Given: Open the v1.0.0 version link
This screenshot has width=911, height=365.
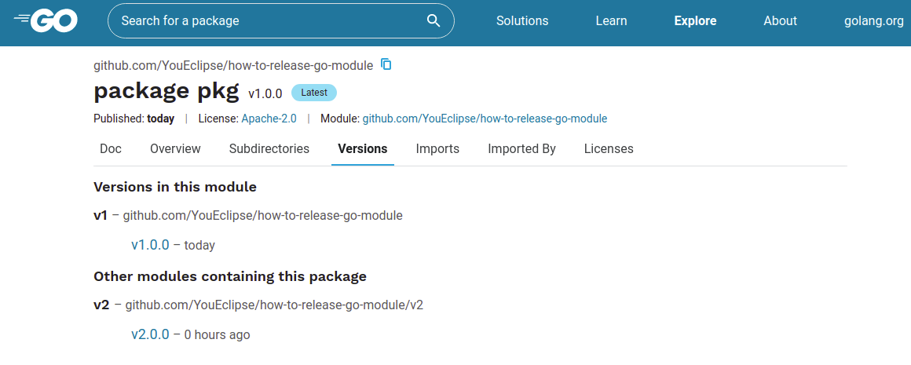Looking at the screenshot, I should coord(150,245).
